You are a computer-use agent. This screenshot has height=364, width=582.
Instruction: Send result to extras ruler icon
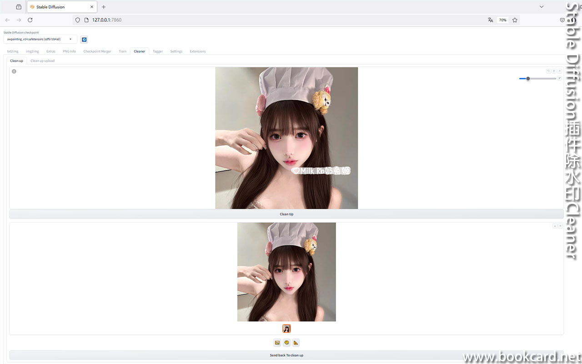[x=296, y=343]
